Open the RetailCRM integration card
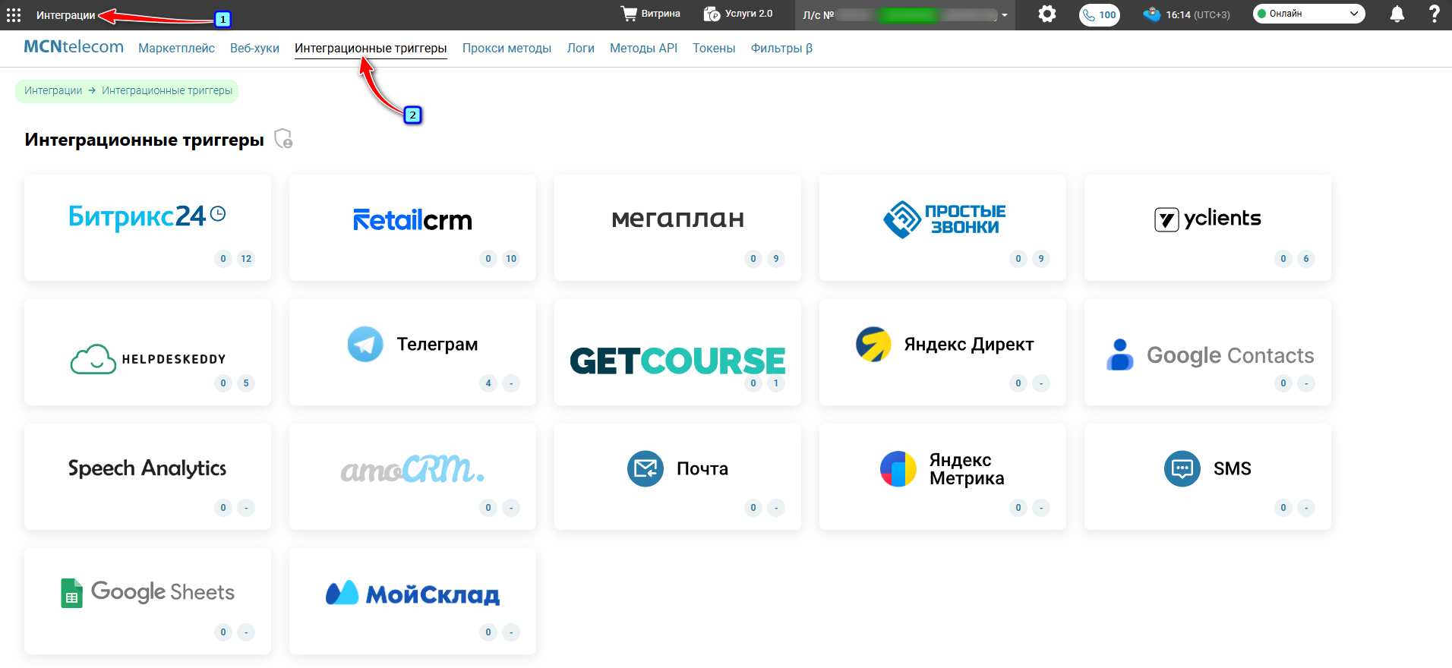Viewport: 1452px width, 668px height. 412,228
